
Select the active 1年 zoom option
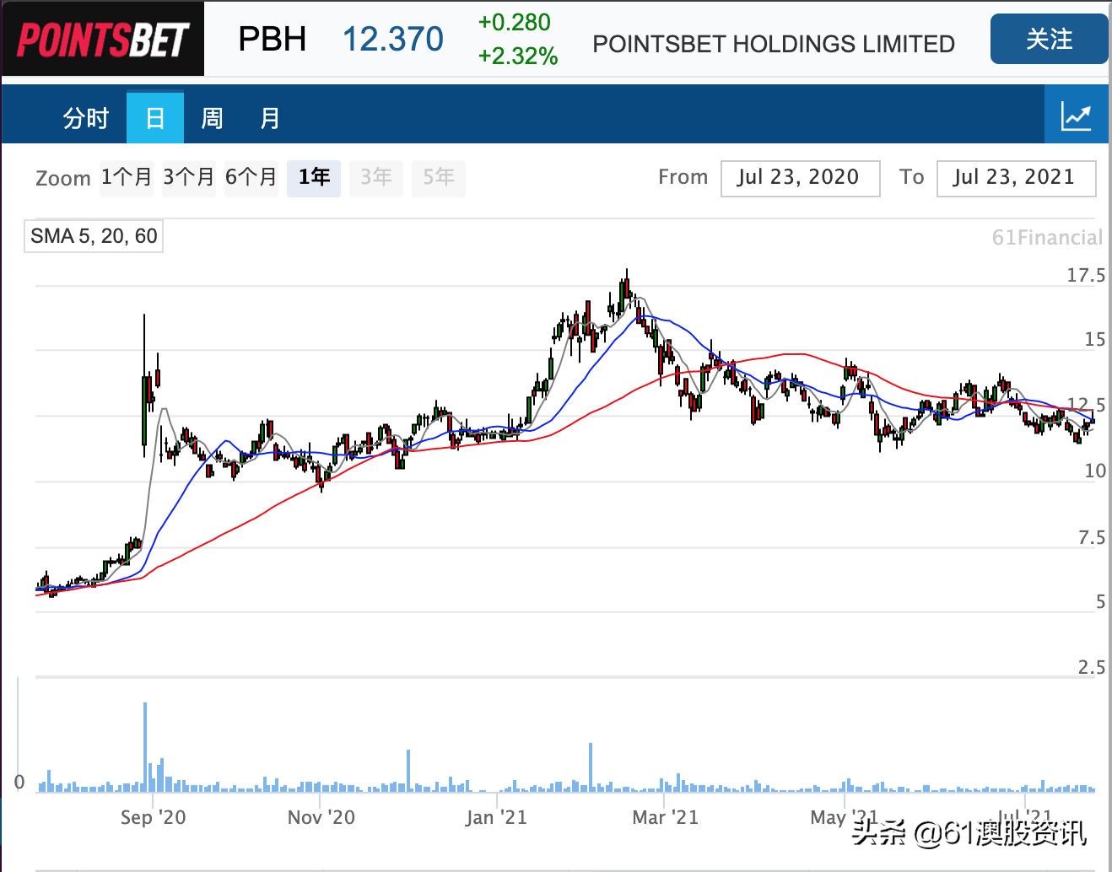[x=313, y=177]
